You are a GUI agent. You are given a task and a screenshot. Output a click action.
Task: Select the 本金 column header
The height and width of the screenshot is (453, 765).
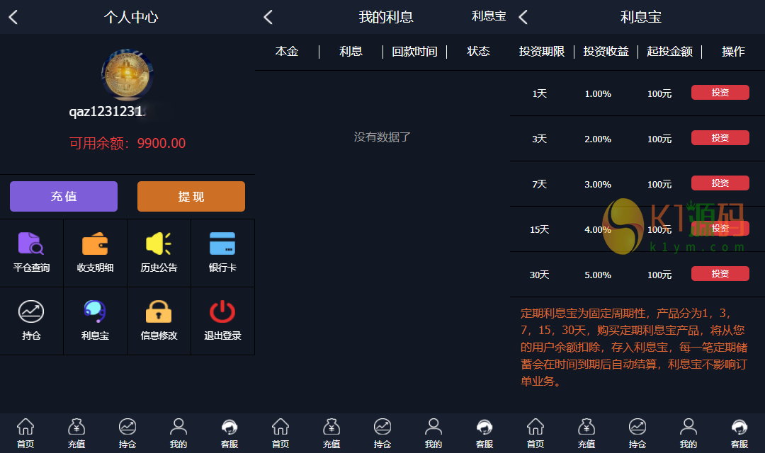(287, 51)
